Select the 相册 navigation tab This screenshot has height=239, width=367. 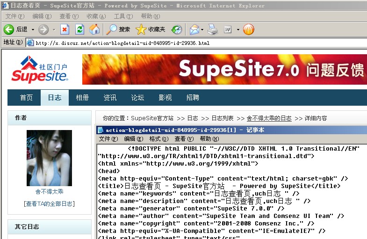click(82, 98)
